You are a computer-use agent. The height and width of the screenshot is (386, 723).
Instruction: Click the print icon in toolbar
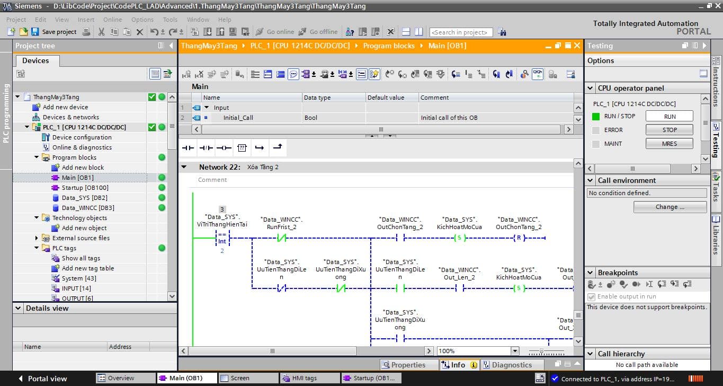pyautogui.click(x=87, y=32)
